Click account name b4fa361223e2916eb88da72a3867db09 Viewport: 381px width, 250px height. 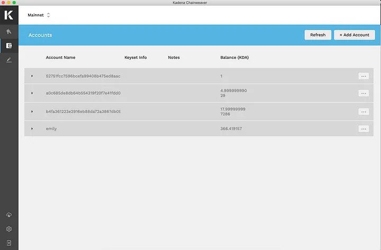[83, 112]
